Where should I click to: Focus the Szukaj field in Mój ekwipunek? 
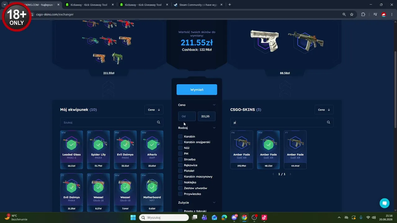point(112,122)
